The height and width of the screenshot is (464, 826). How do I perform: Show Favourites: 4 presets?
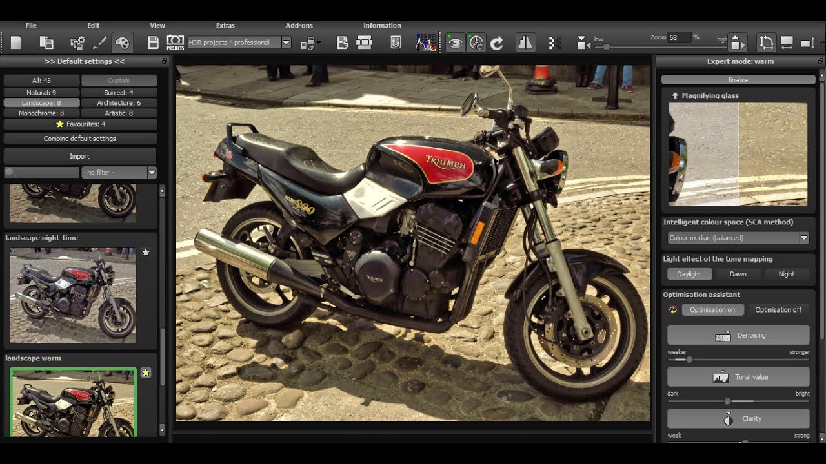(80, 124)
